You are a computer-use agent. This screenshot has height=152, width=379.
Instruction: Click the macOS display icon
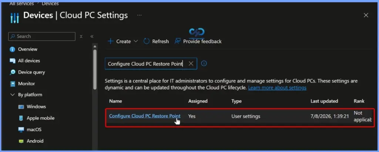point(21,129)
